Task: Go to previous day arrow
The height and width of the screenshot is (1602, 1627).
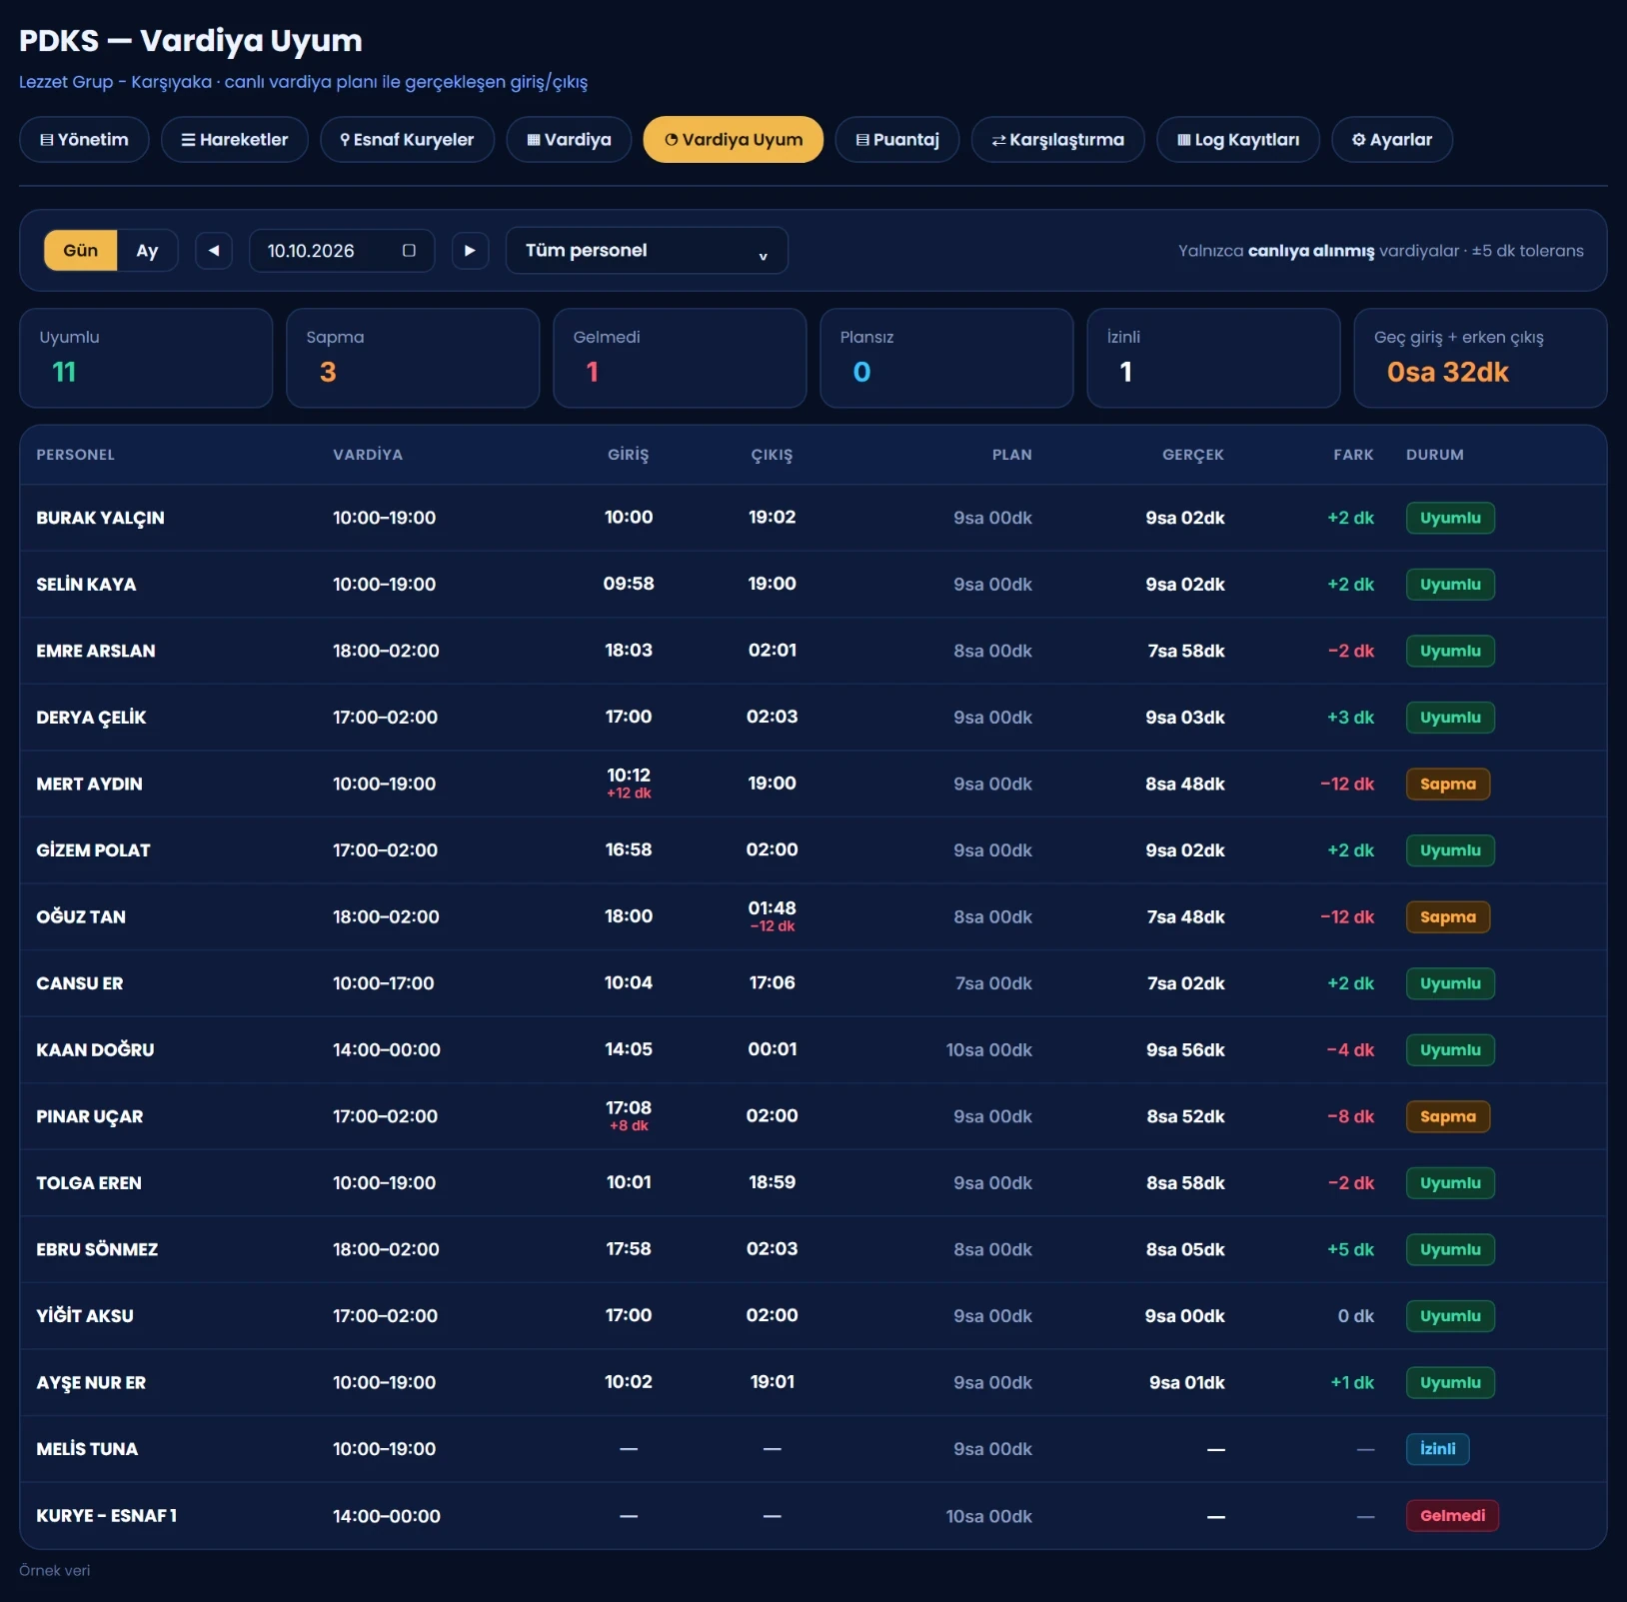Action: [x=214, y=251]
